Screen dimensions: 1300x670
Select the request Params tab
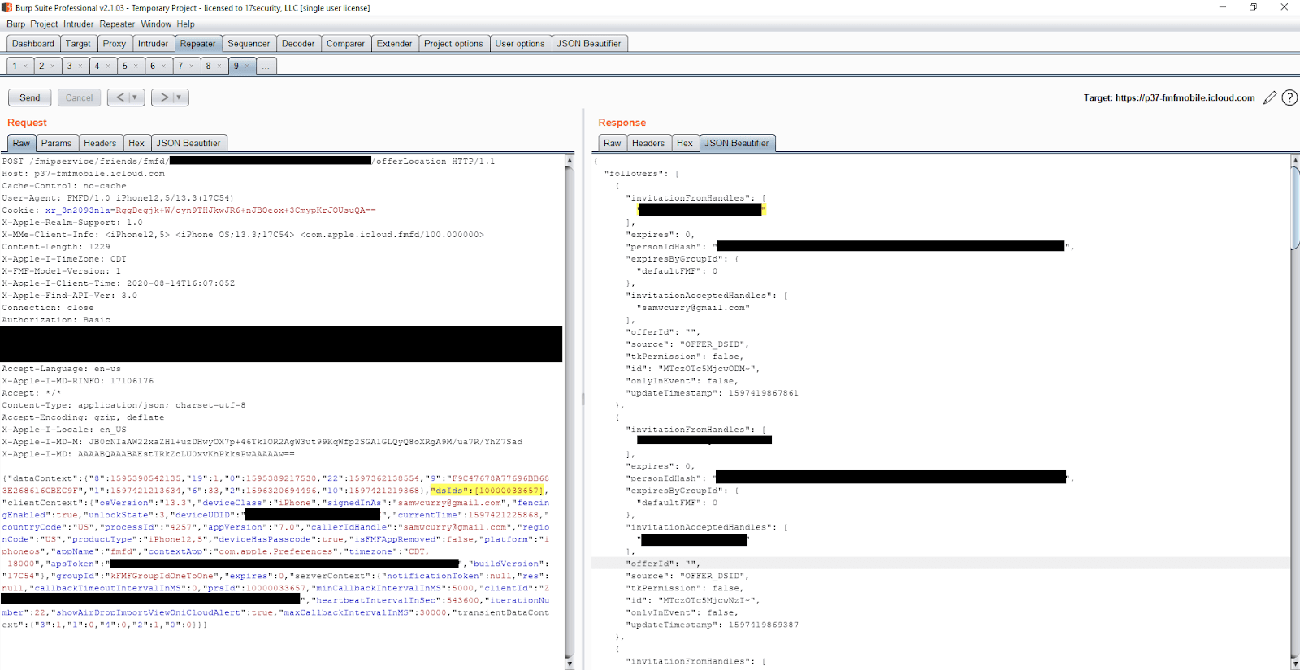(x=56, y=144)
